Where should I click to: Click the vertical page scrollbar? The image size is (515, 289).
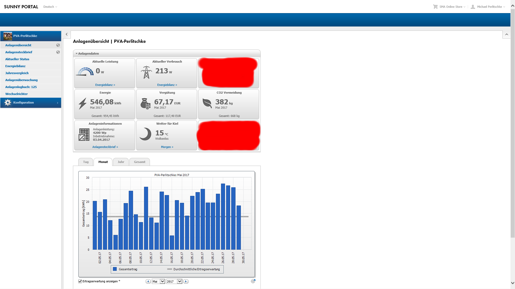pyautogui.click(x=513, y=123)
